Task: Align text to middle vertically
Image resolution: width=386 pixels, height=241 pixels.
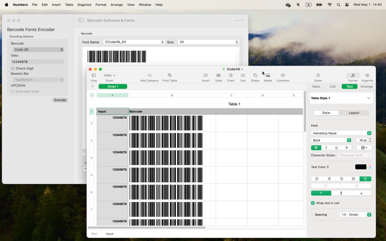Action: click(x=341, y=193)
